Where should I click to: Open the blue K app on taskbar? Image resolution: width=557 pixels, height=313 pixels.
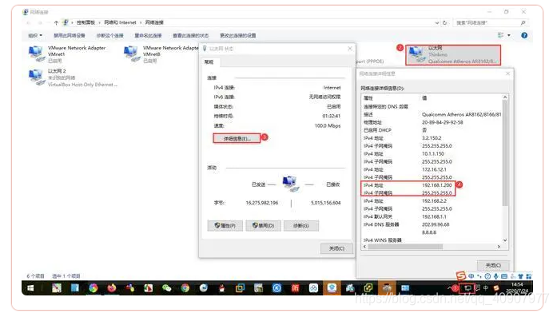[x=277, y=287]
